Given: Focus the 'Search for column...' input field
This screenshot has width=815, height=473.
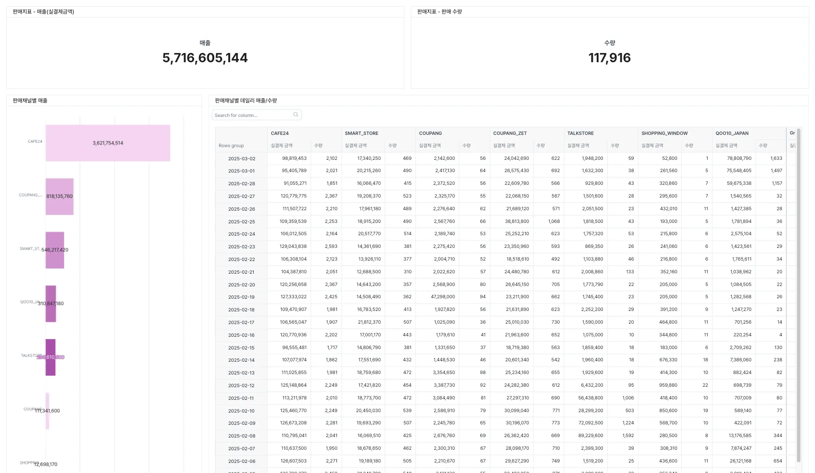Looking at the screenshot, I should pyautogui.click(x=252, y=115).
